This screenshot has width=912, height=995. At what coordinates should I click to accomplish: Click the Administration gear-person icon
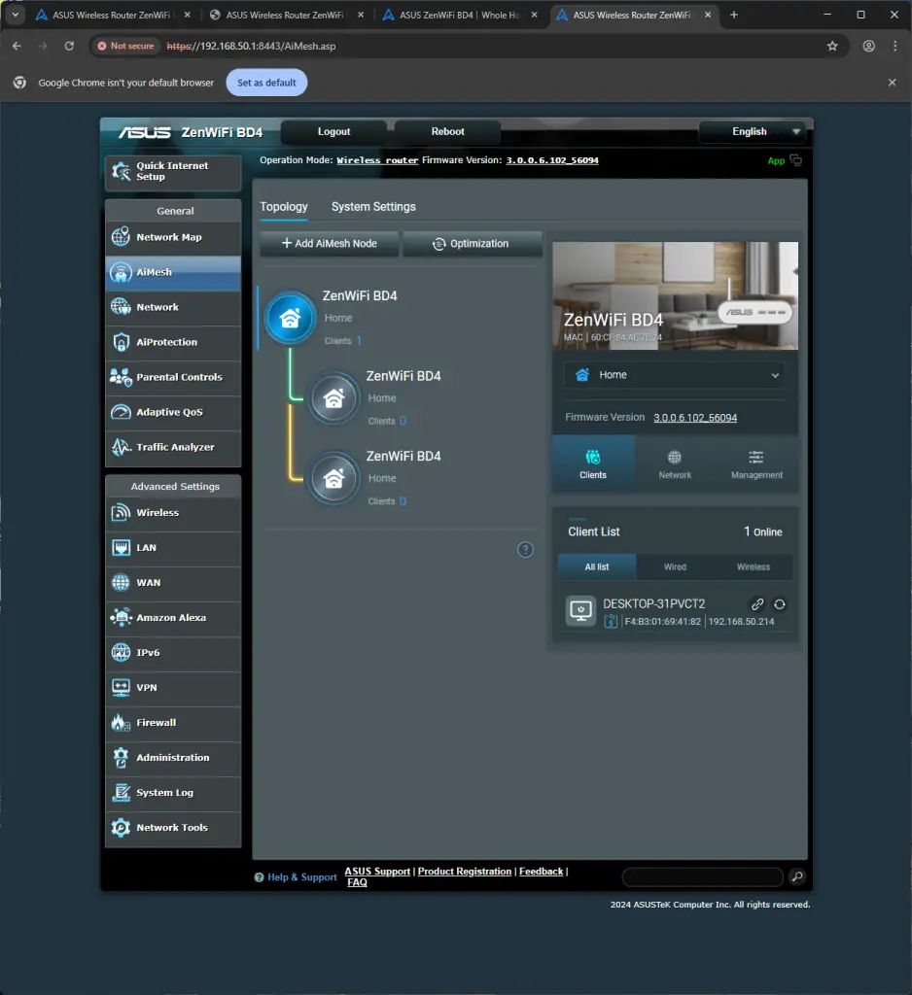(x=121, y=757)
